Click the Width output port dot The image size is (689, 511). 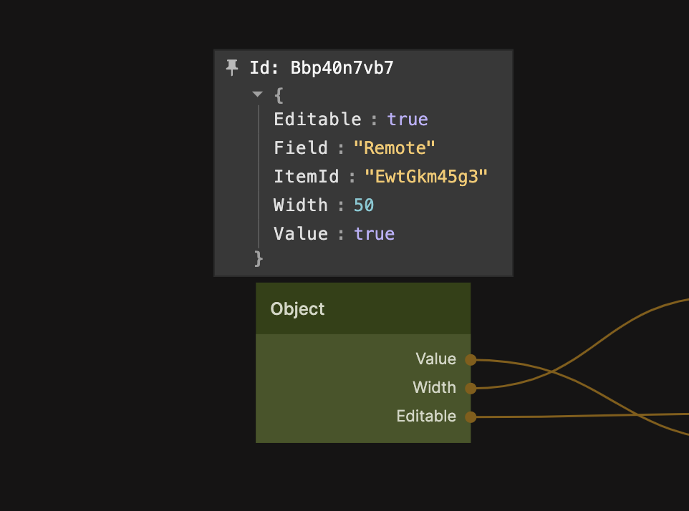(471, 389)
